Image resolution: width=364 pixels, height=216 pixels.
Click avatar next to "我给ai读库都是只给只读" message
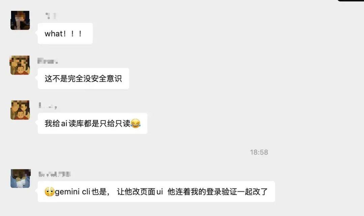coord(20,110)
